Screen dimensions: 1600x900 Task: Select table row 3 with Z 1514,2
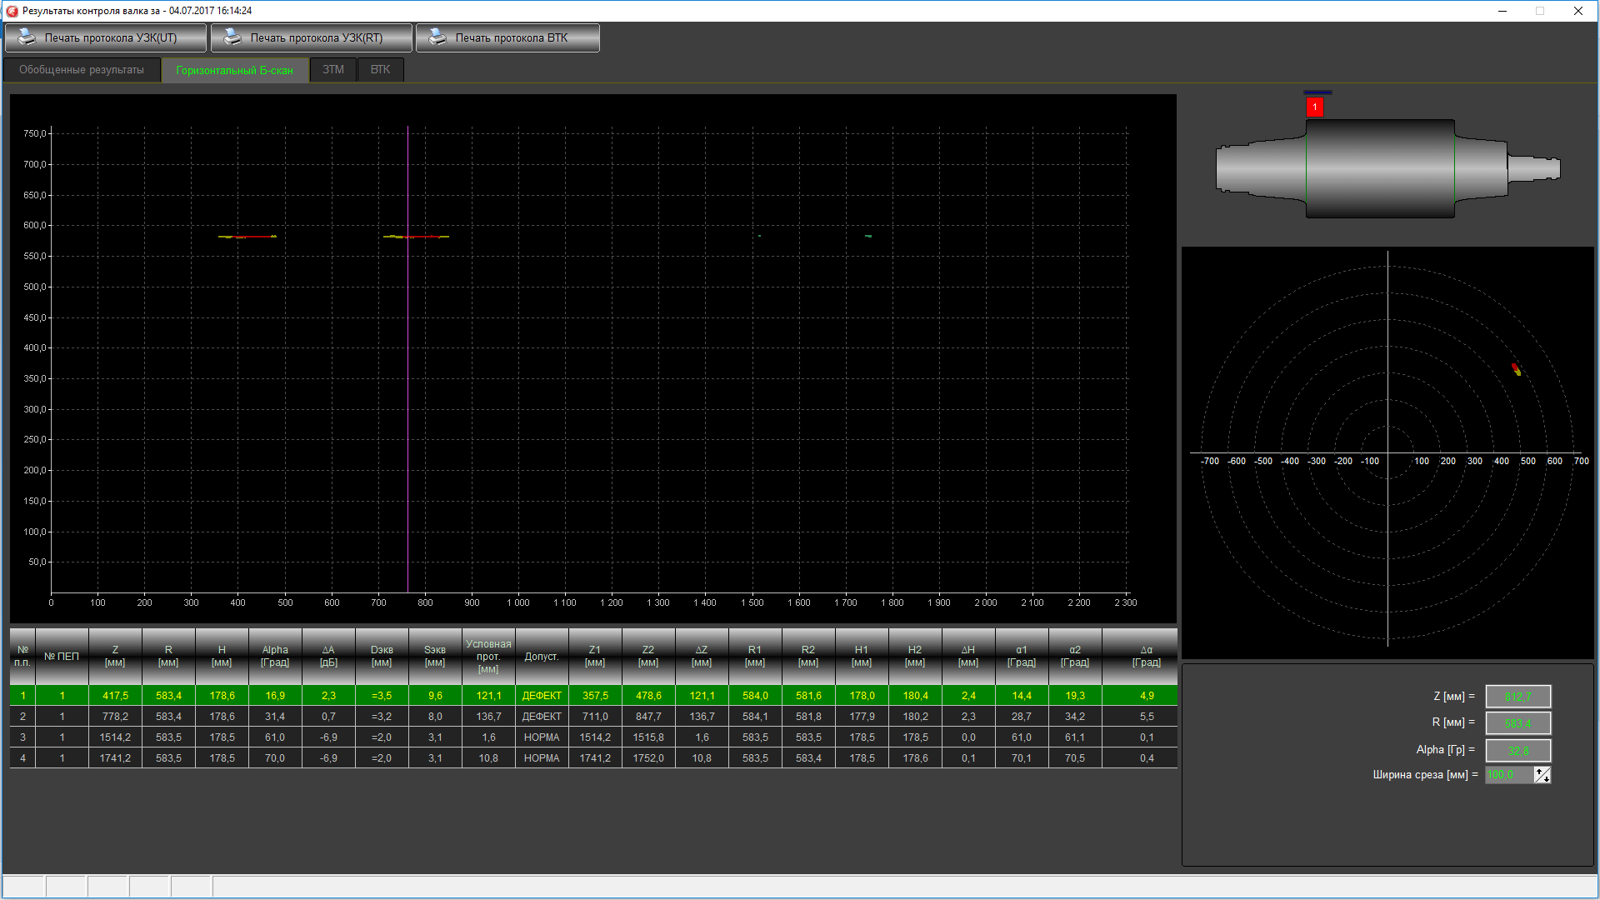tap(593, 737)
